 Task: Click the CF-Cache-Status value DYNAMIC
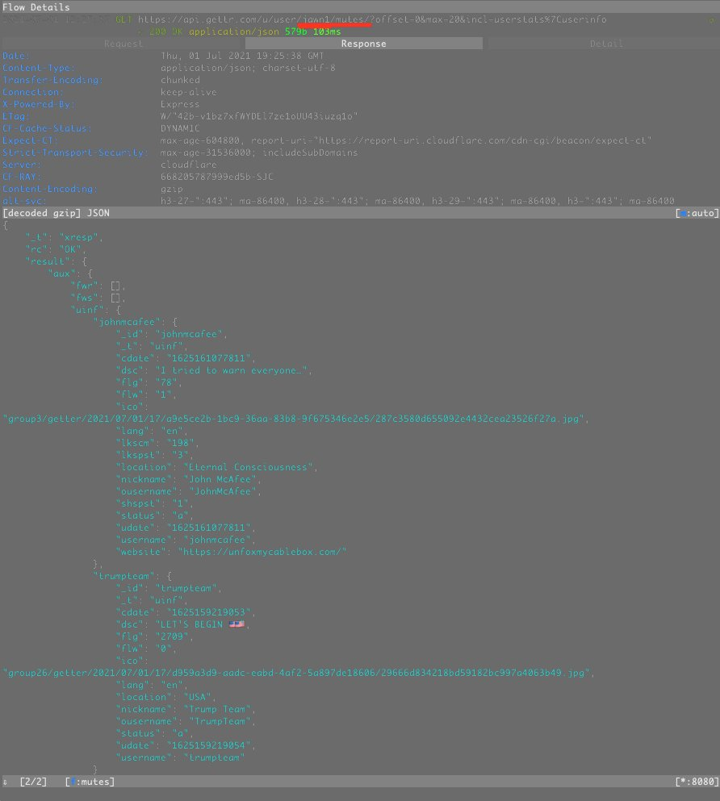pyautogui.click(x=180, y=129)
